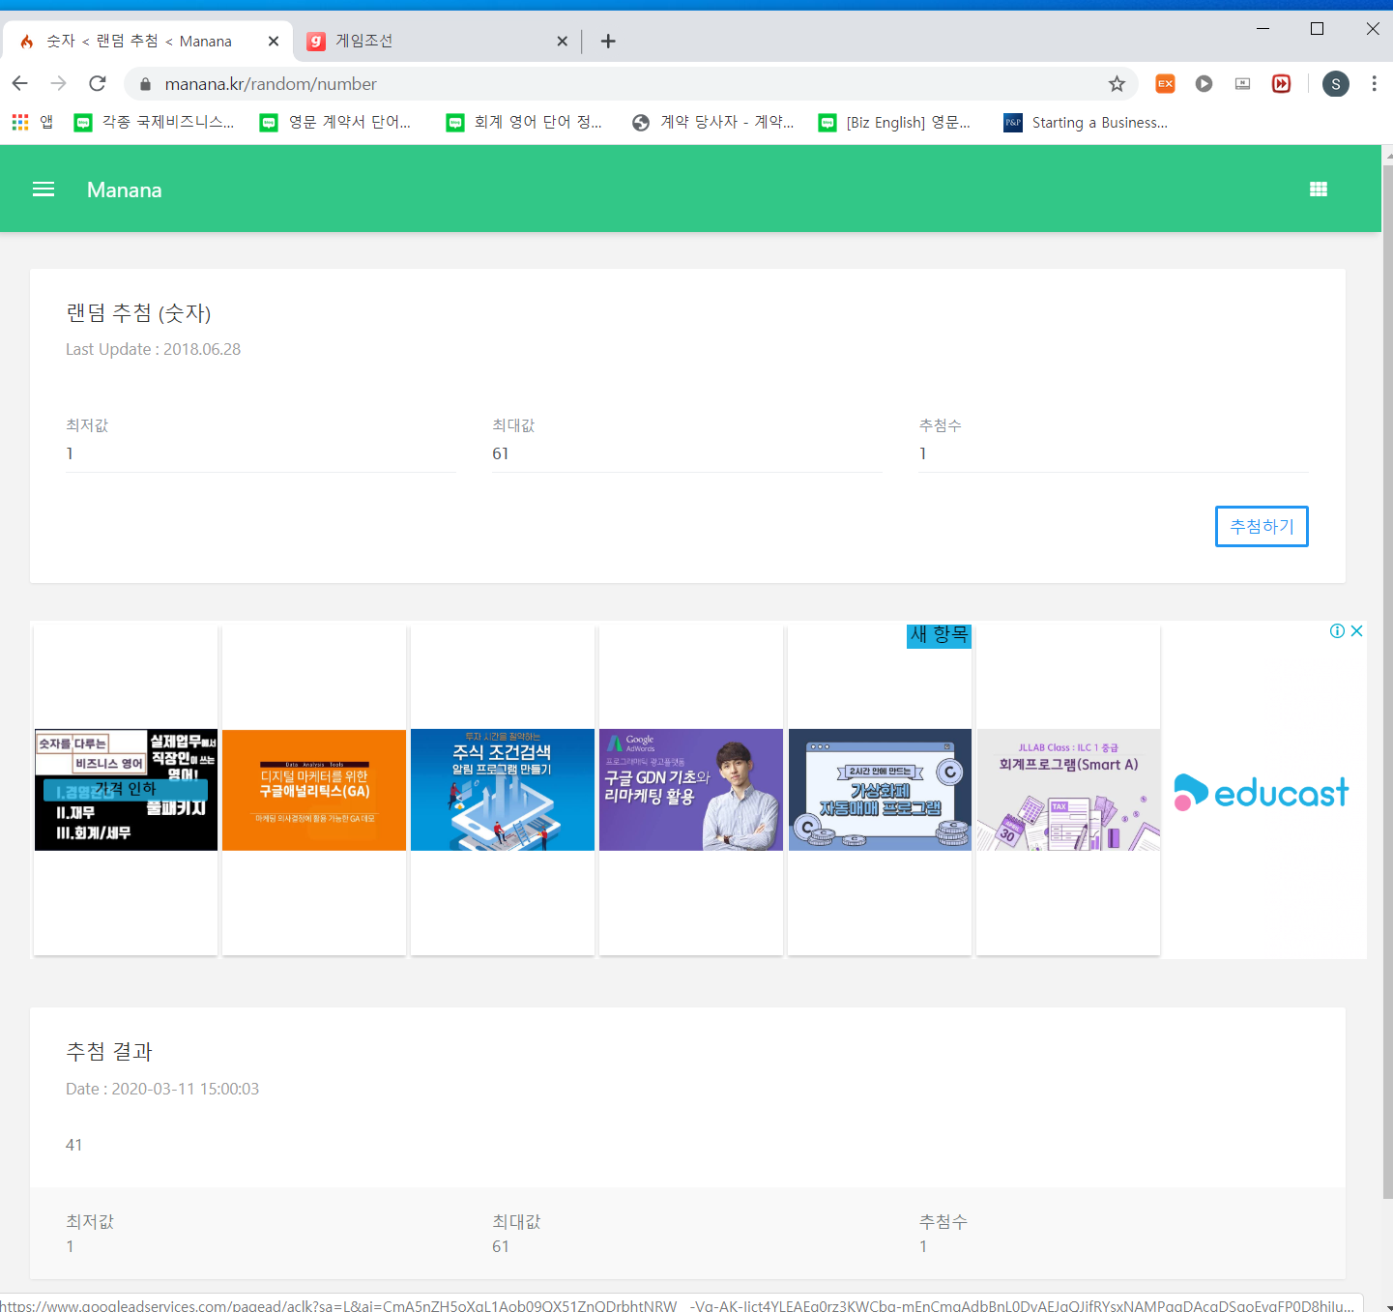Close the ad with the X icon
Image resolution: width=1393 pixels, height=1312 pixels.
point(1356,631)
